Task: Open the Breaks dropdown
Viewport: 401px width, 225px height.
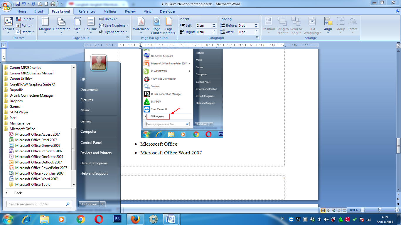Action: pyautogui.click(x=109, y=19)
